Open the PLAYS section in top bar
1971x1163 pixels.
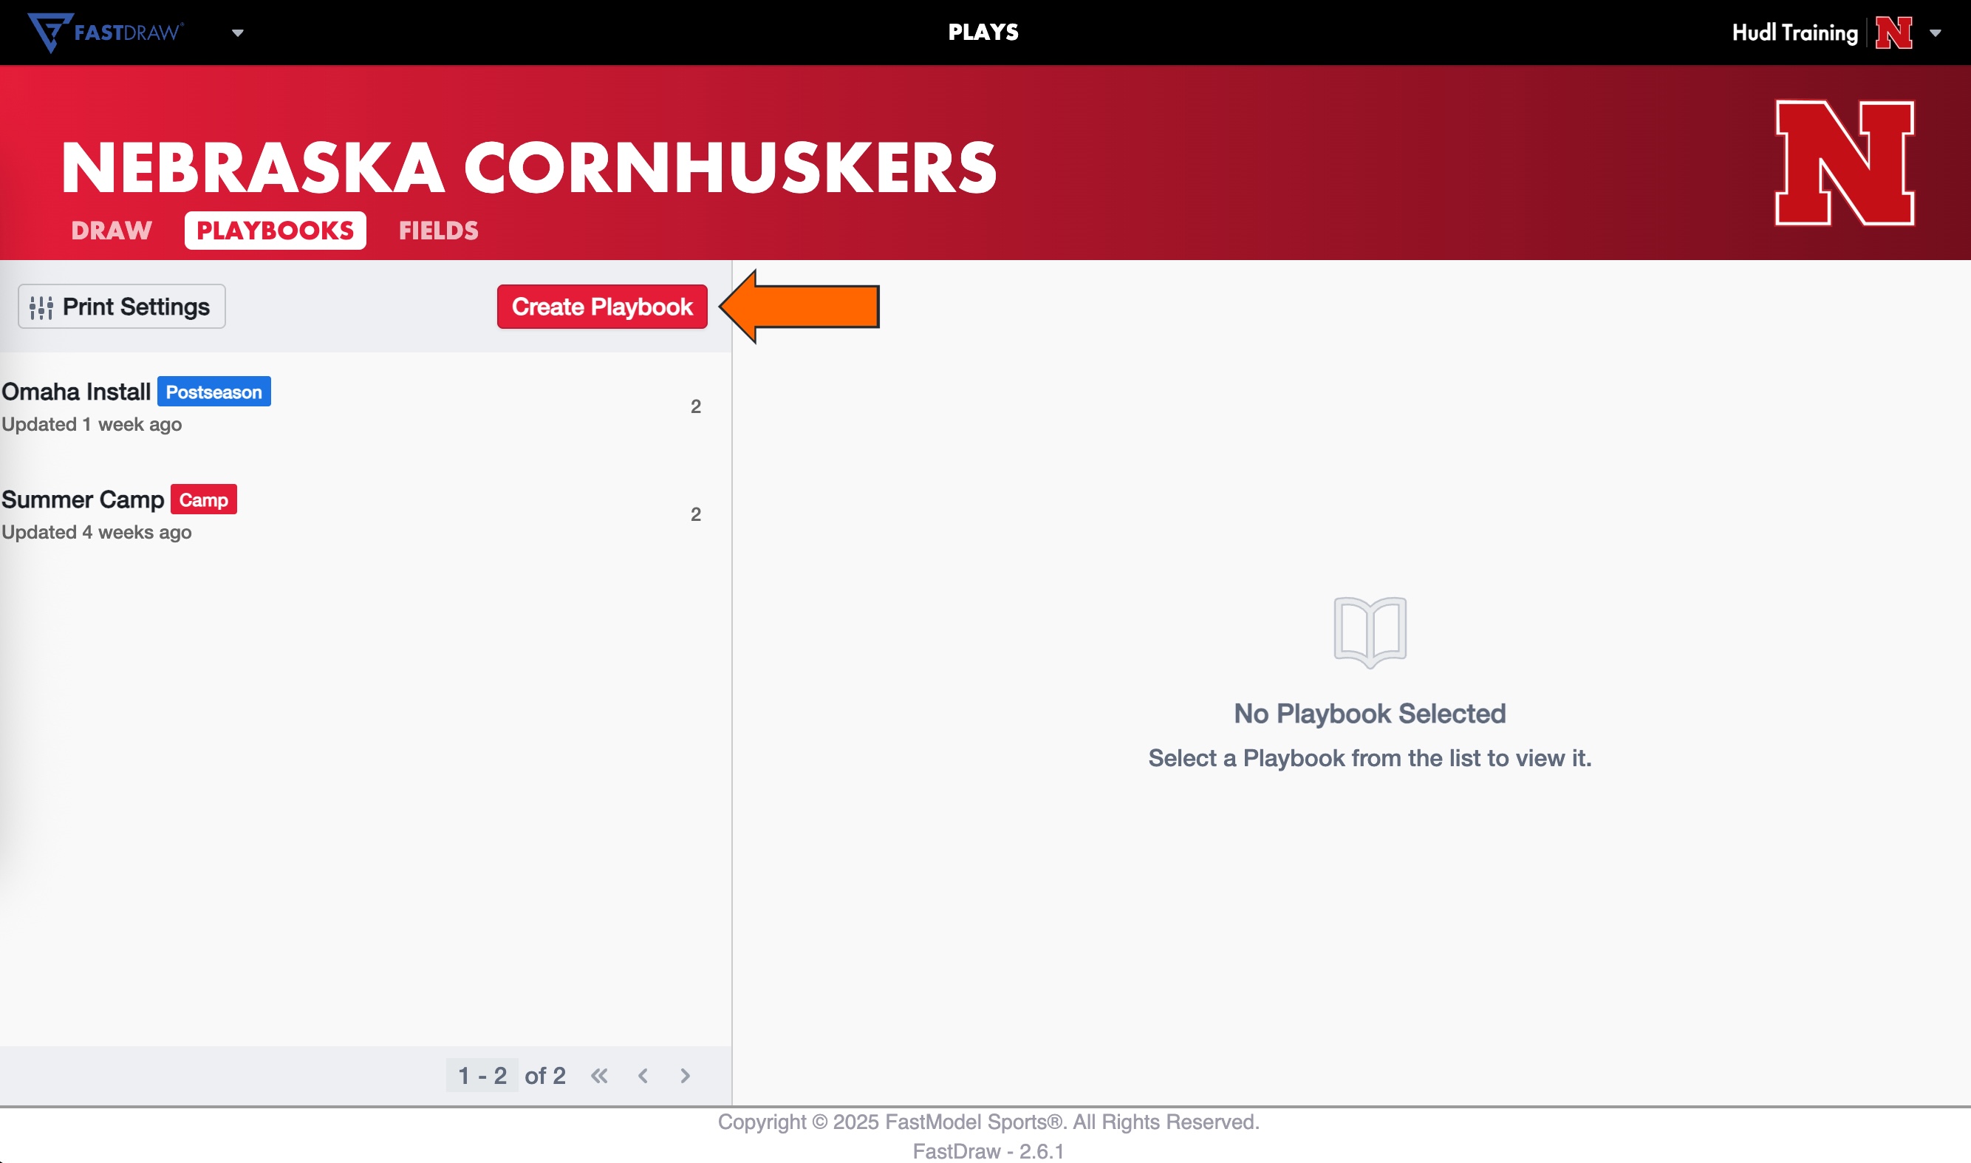coord(983,32)
